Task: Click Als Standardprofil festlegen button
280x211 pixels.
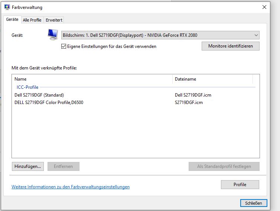Action: pos(224,166)
